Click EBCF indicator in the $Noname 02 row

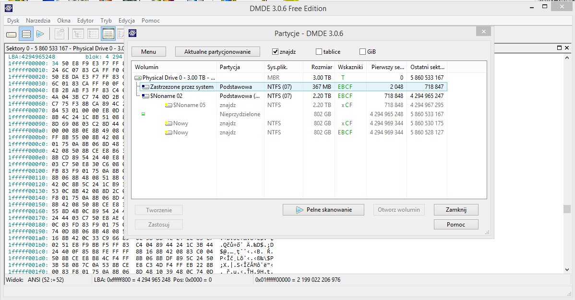345,96
